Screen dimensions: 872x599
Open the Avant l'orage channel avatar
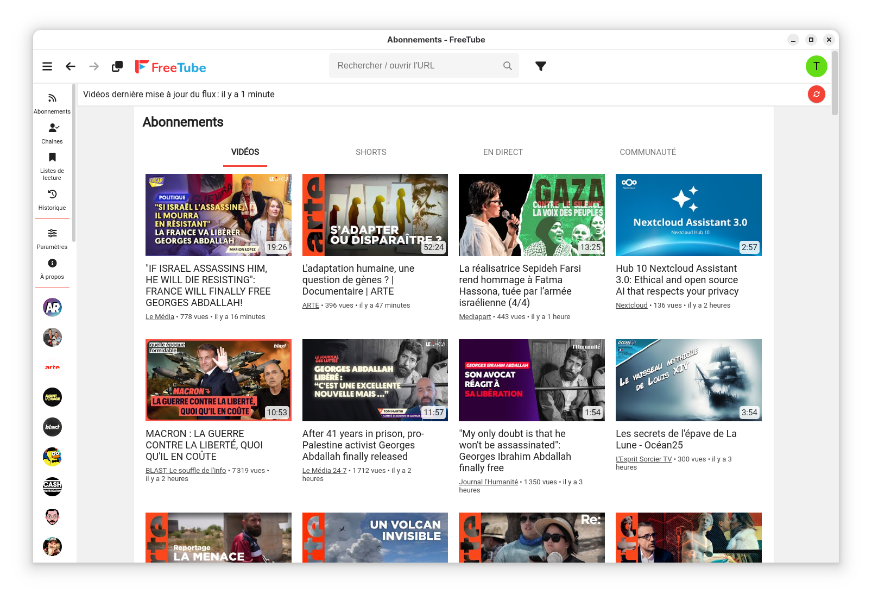coord(53,397)
